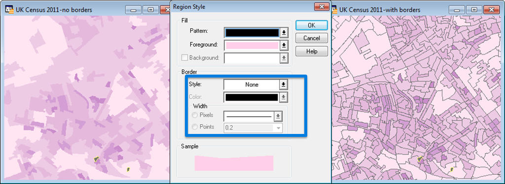Open the border Style dropdown arrow
505x184 pixels.
284,84
